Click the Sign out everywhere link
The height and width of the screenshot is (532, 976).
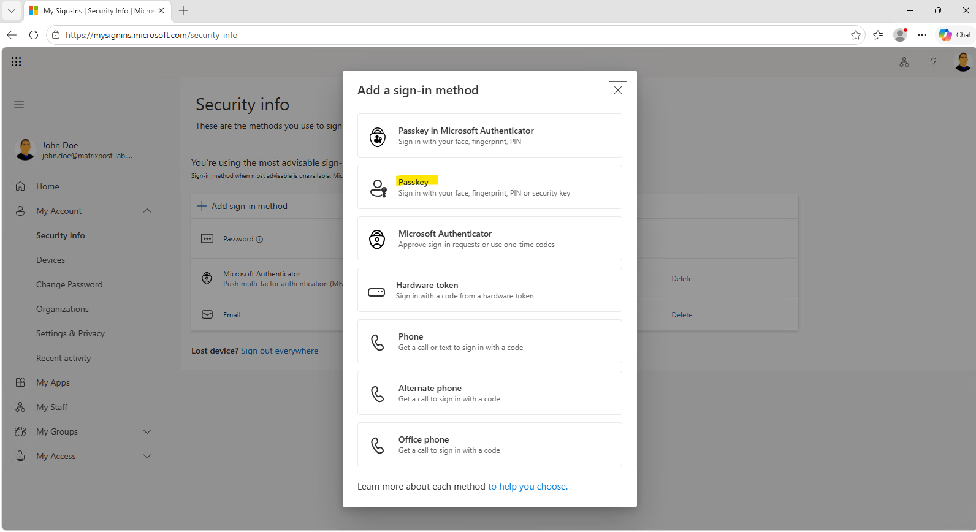click(280, 351)
